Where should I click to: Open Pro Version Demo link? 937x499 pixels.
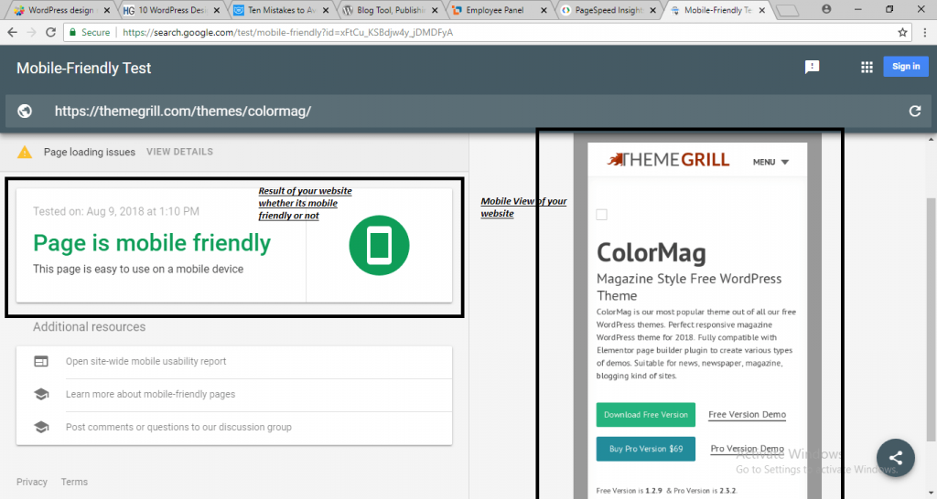747,449
